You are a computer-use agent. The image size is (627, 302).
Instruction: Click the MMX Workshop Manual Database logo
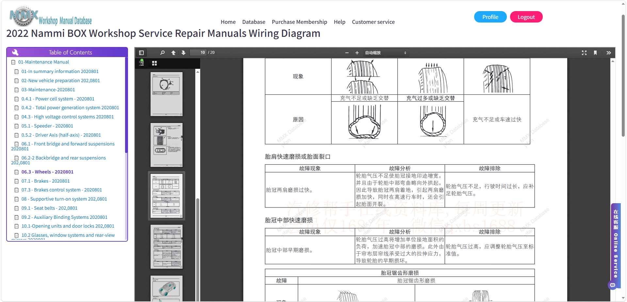point(51,16)
